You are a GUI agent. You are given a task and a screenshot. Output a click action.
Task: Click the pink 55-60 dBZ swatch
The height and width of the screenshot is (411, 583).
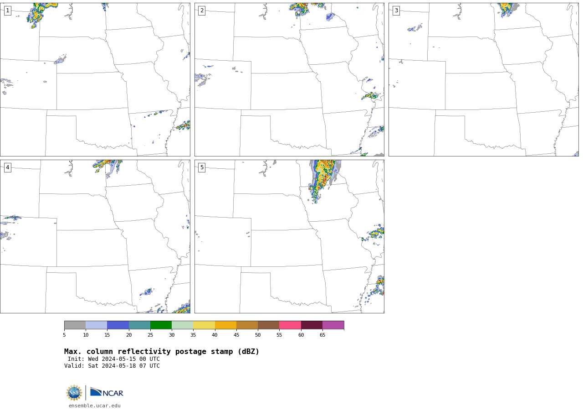coord(290,325)
